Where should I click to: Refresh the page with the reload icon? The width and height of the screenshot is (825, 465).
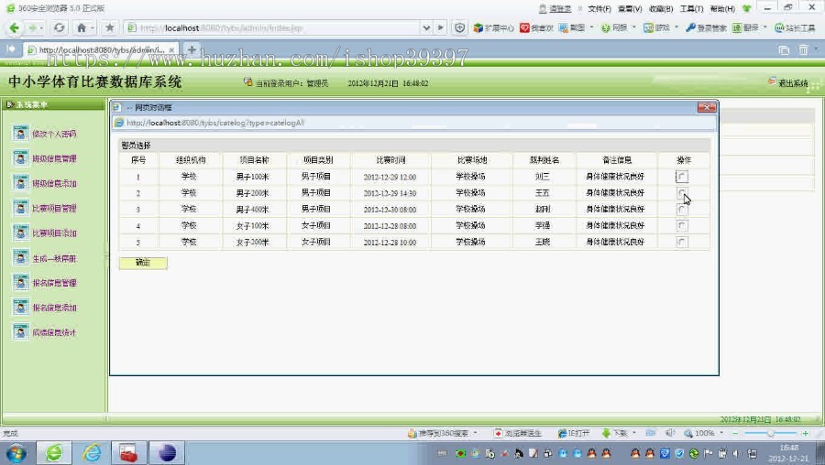pos(59,27)
